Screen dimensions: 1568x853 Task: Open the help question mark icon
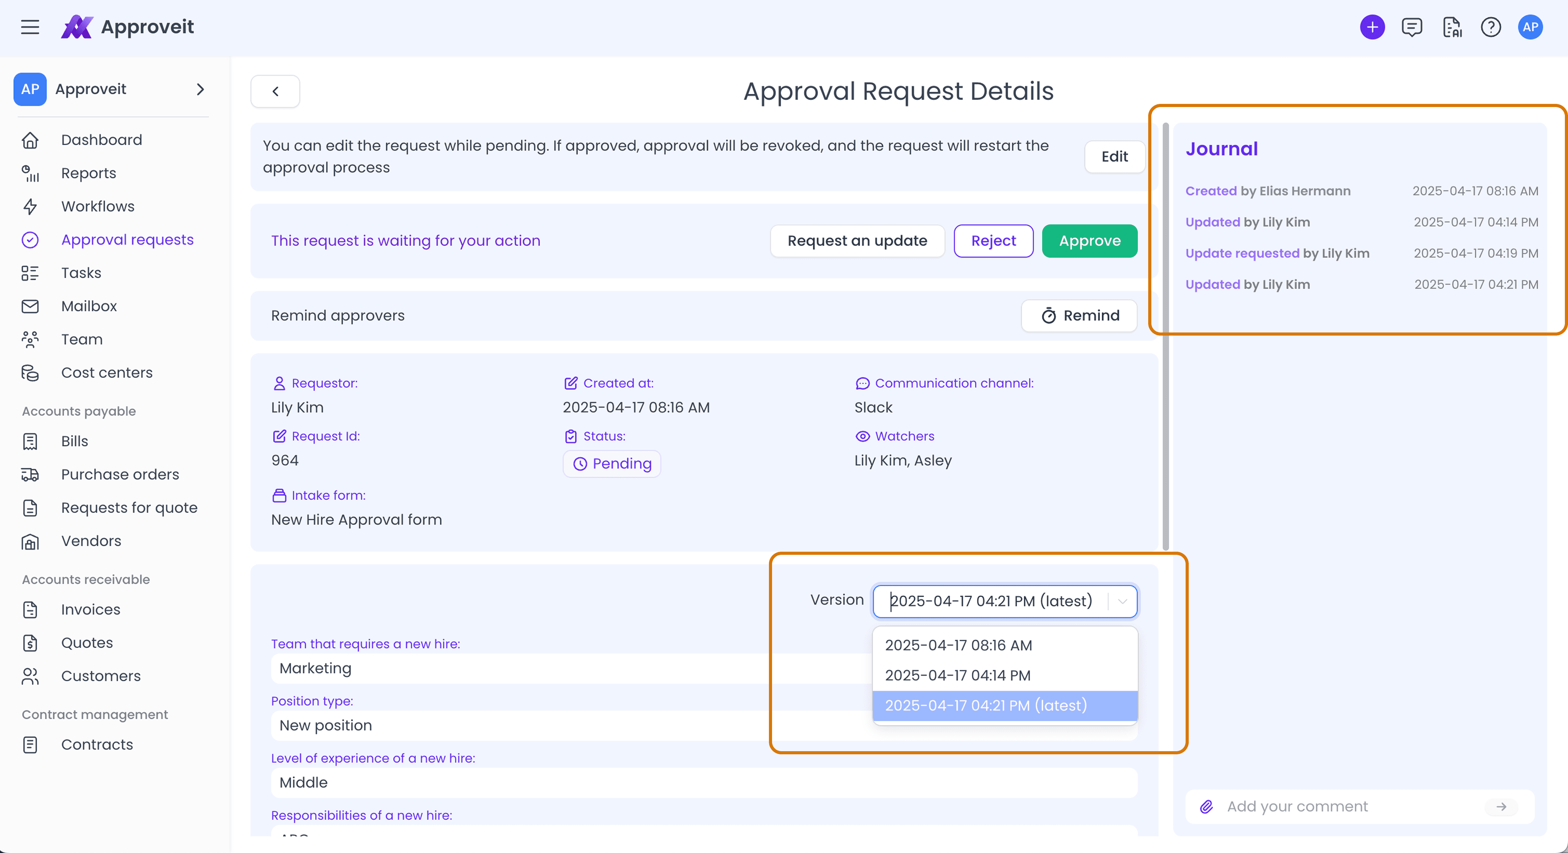pyautogui.click(x=1491, y=27)
